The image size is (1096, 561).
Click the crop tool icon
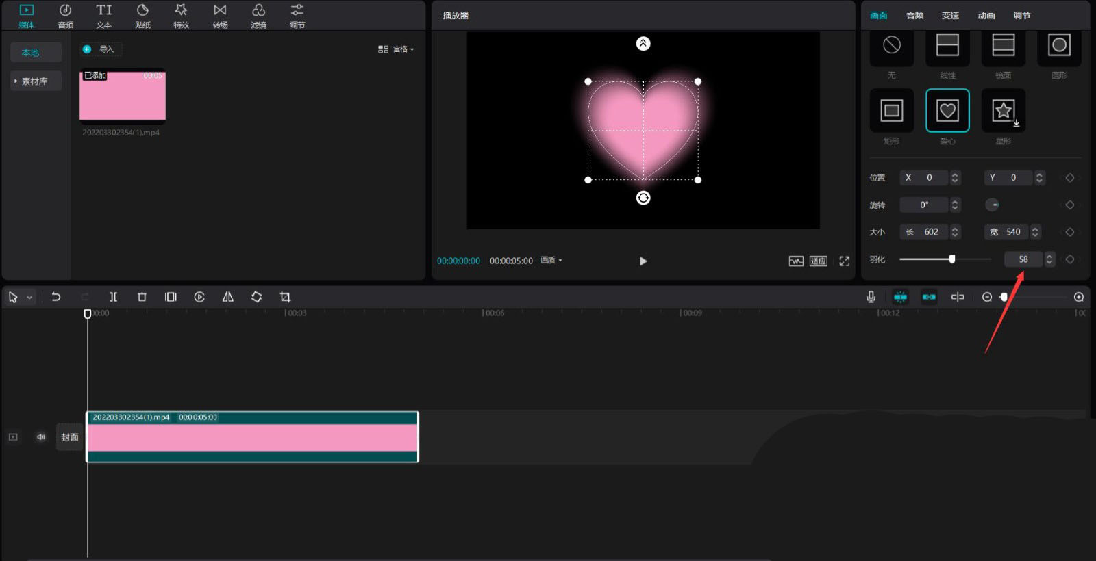[x=285, y=297]
